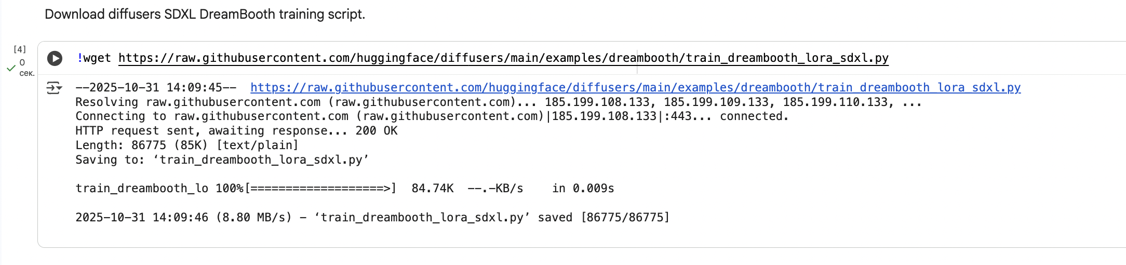Place cursor on the !wget command text
This screenshot has height=265, width=1126.
tap(94, 58)
